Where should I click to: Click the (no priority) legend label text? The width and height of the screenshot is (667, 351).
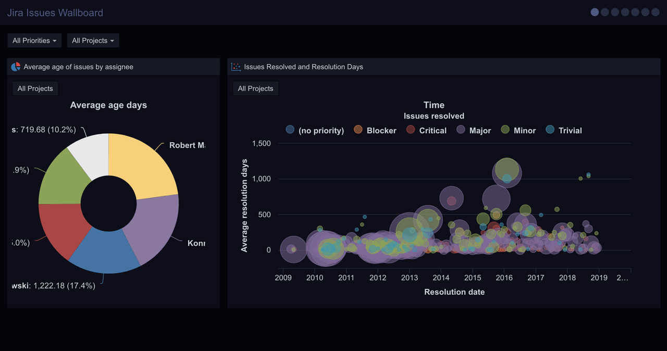321,131
